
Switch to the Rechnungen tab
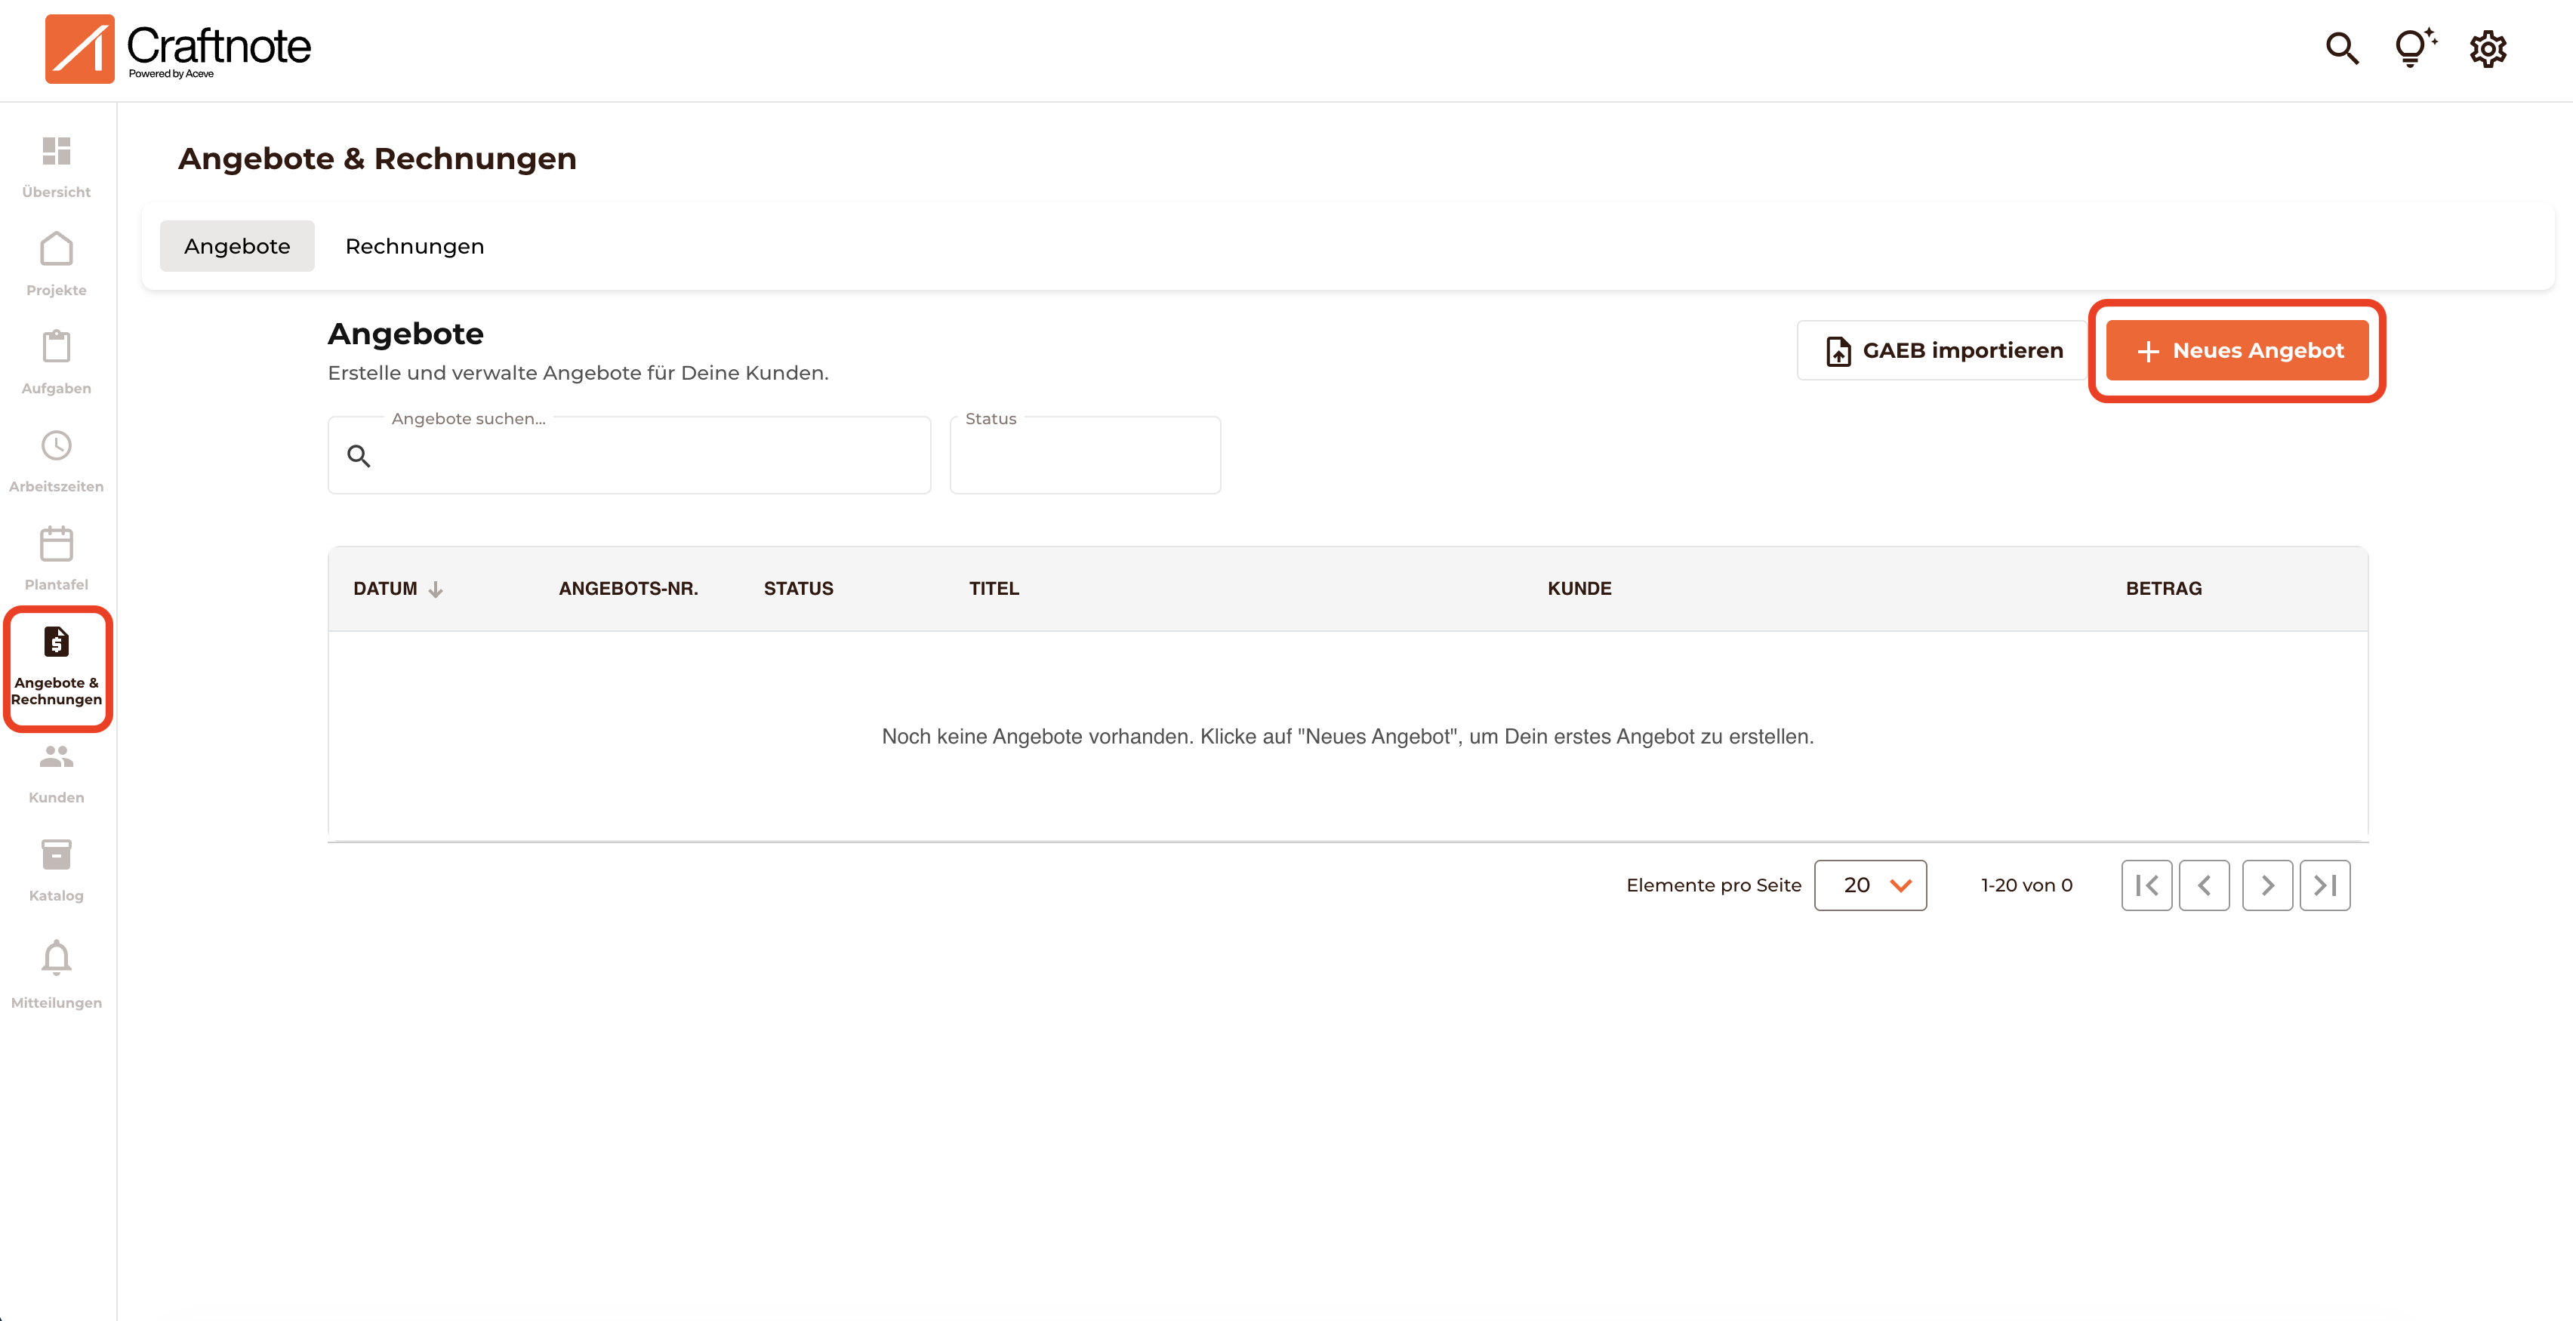(x=414, y=245)
